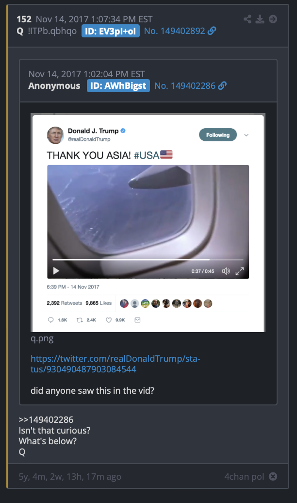Click the video play button
This screenshot has height=503, width=297.
click(56, 271)
